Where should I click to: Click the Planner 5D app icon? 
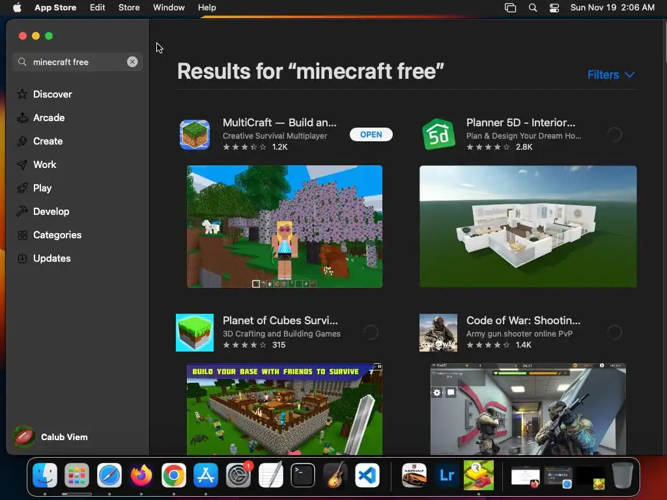438,135
